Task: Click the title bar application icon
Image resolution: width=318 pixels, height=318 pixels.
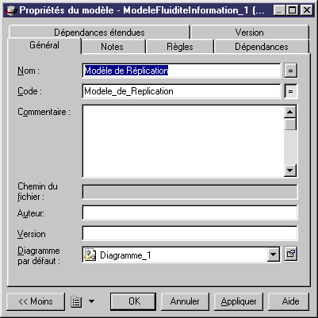Action: [11, 10]
